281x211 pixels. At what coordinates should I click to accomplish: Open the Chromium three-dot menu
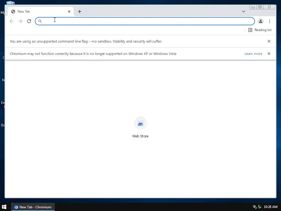tap(269, 21)
